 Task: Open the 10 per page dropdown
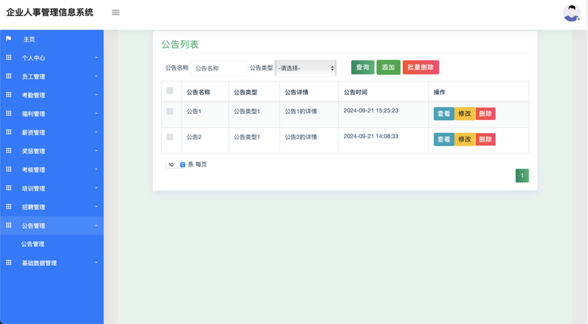tap(176, 165)
